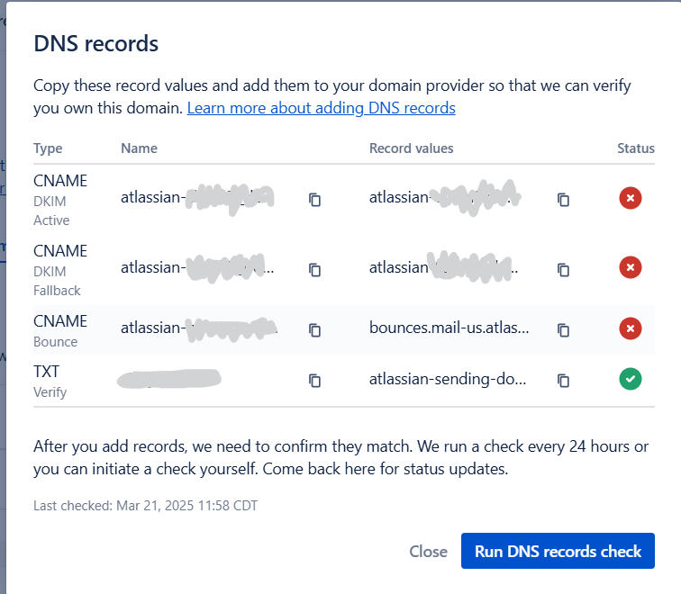Copy the DKIM Fallback record value
This screenshot has height=594, width=681.
pos(563,269)
